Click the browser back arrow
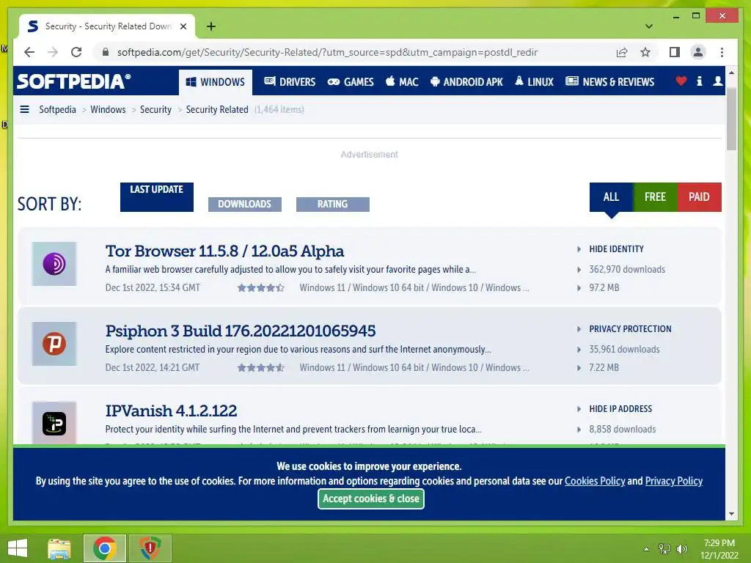The width and height of the screenshot is (751, 563). [x=29, y=52]
